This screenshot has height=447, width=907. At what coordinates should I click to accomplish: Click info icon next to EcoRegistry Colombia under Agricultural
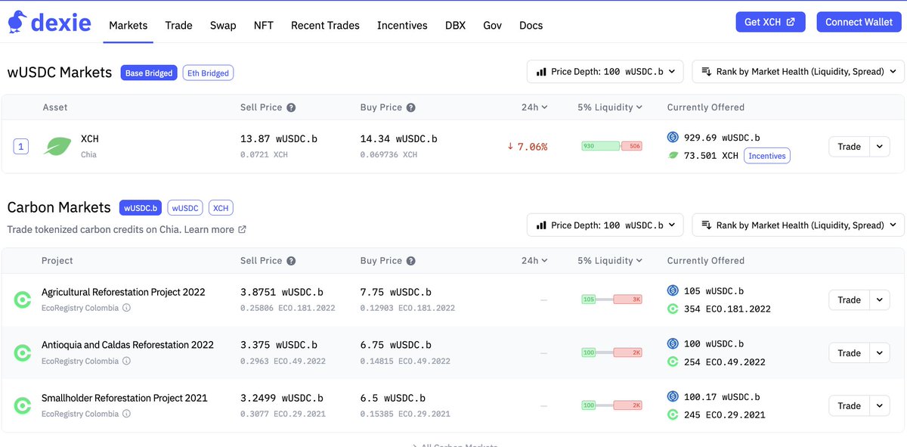click(x=126, y=308)
